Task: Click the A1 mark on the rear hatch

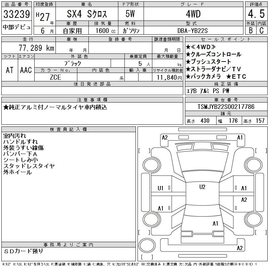Action: [215, 224]
